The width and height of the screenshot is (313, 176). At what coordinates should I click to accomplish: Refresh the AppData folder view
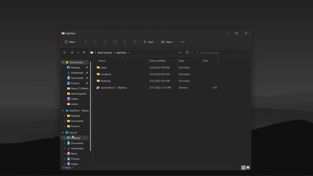point(187,52)
